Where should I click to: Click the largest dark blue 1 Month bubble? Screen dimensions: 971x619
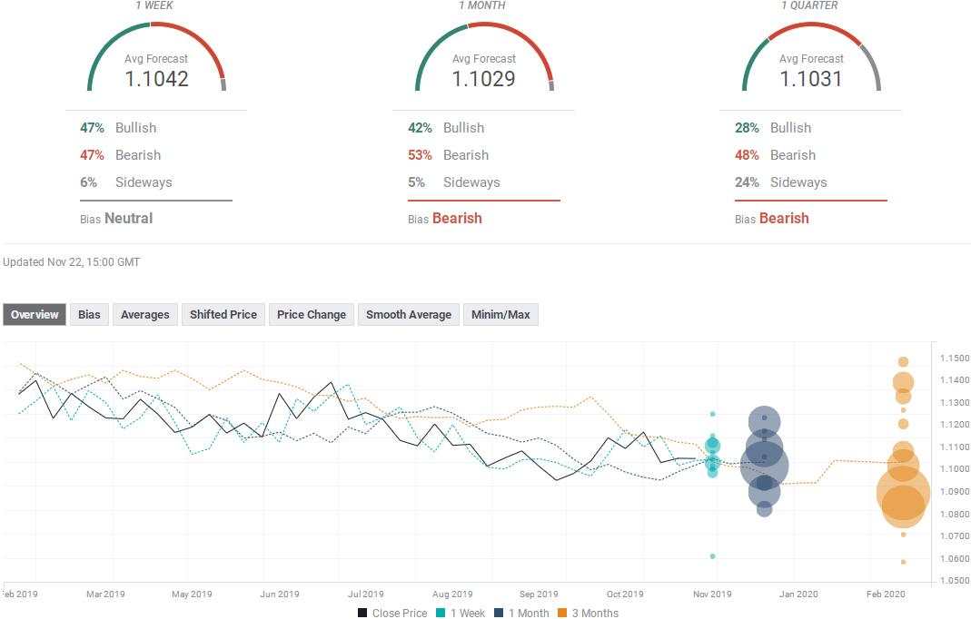(764, 466)
